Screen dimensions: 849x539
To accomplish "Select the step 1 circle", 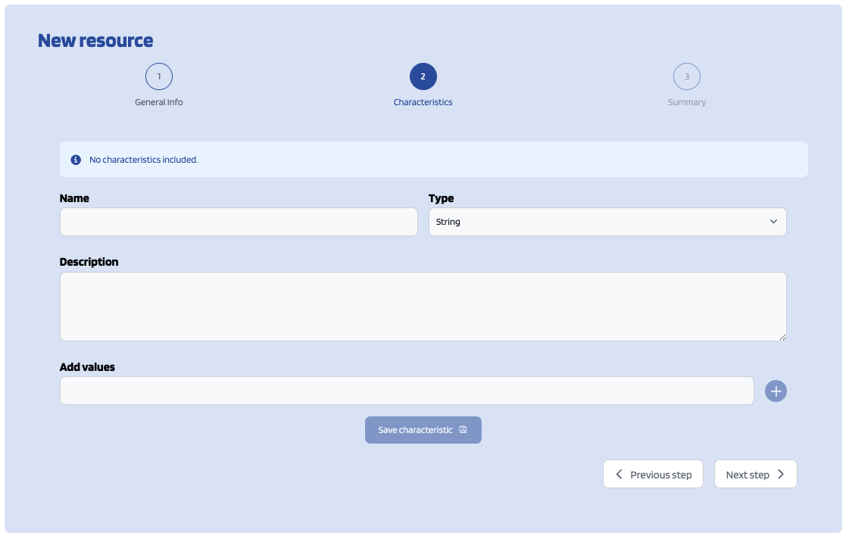I will coord(159,76).
